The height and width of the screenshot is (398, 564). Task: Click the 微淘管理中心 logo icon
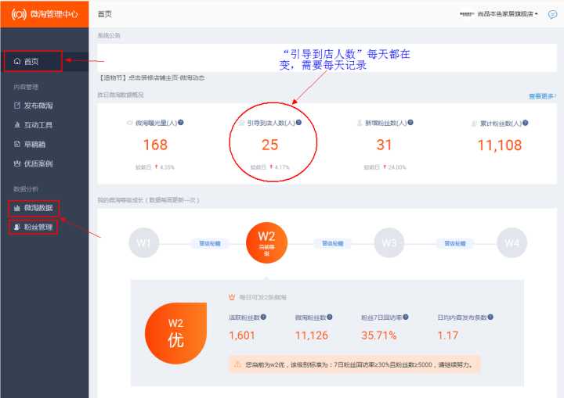[x=19, y=14]
